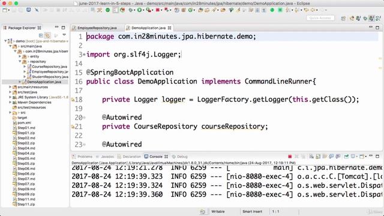The width and height of the screenshot is (384, 216).
Task: Collapse the demo project node
Action: point(5,41)
